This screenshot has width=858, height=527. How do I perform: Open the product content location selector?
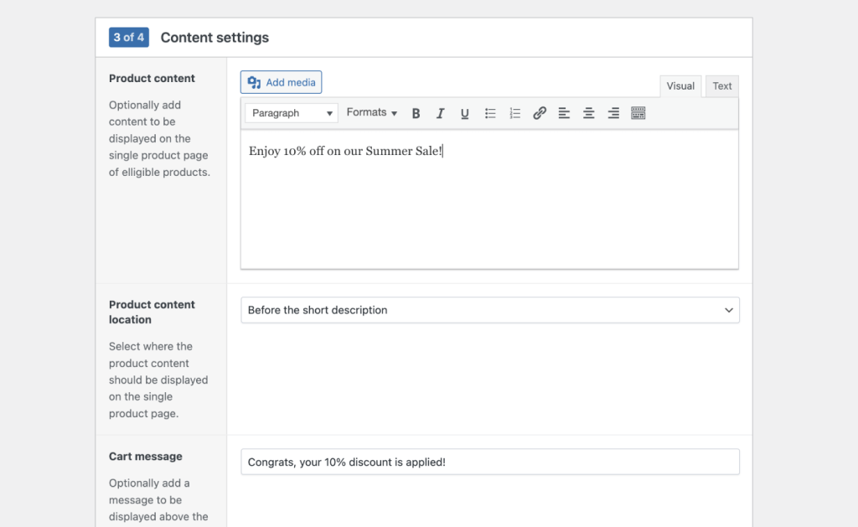coord(490,310)
